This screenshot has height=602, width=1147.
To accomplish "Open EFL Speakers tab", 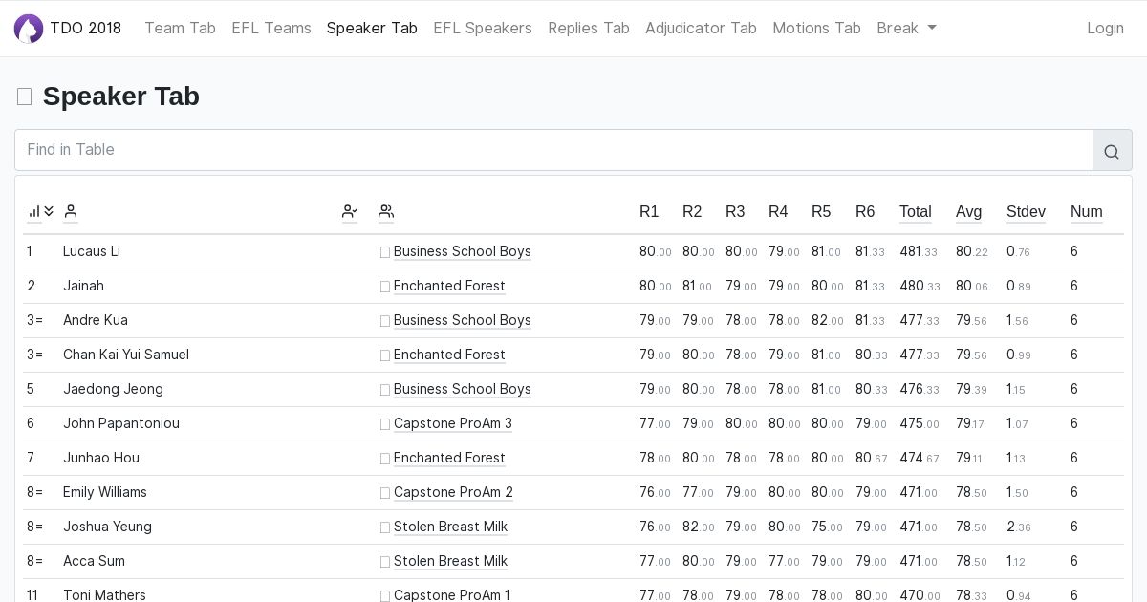I will pyautogui.click(x=483, y=29).
